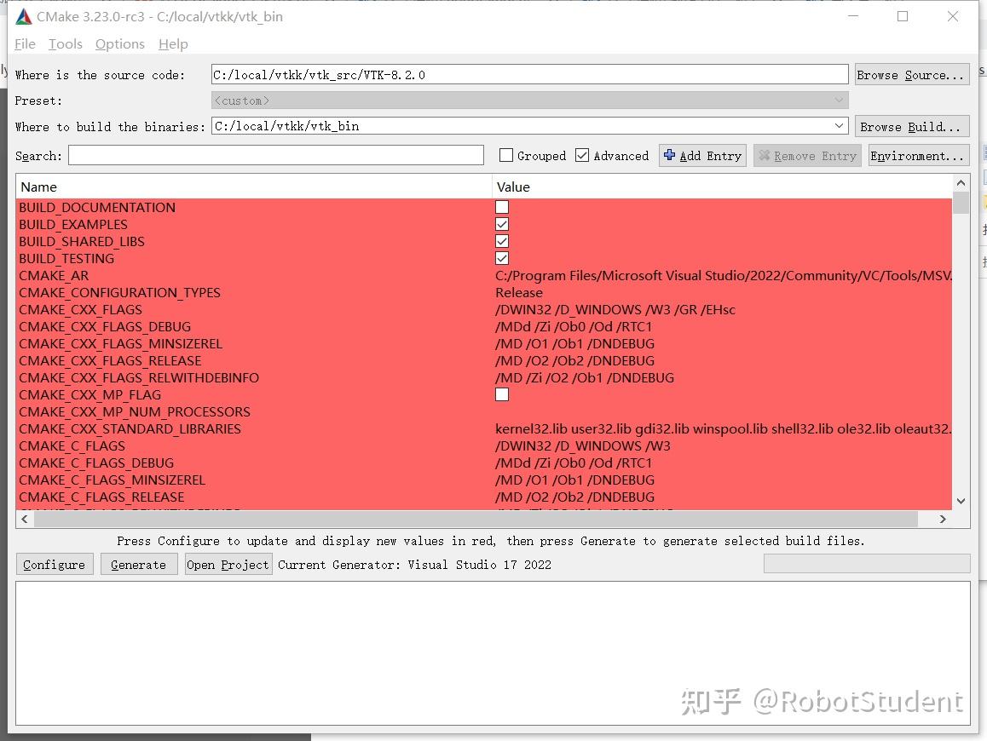
Task: Click the Browse Source button
Action: point(912,74)
